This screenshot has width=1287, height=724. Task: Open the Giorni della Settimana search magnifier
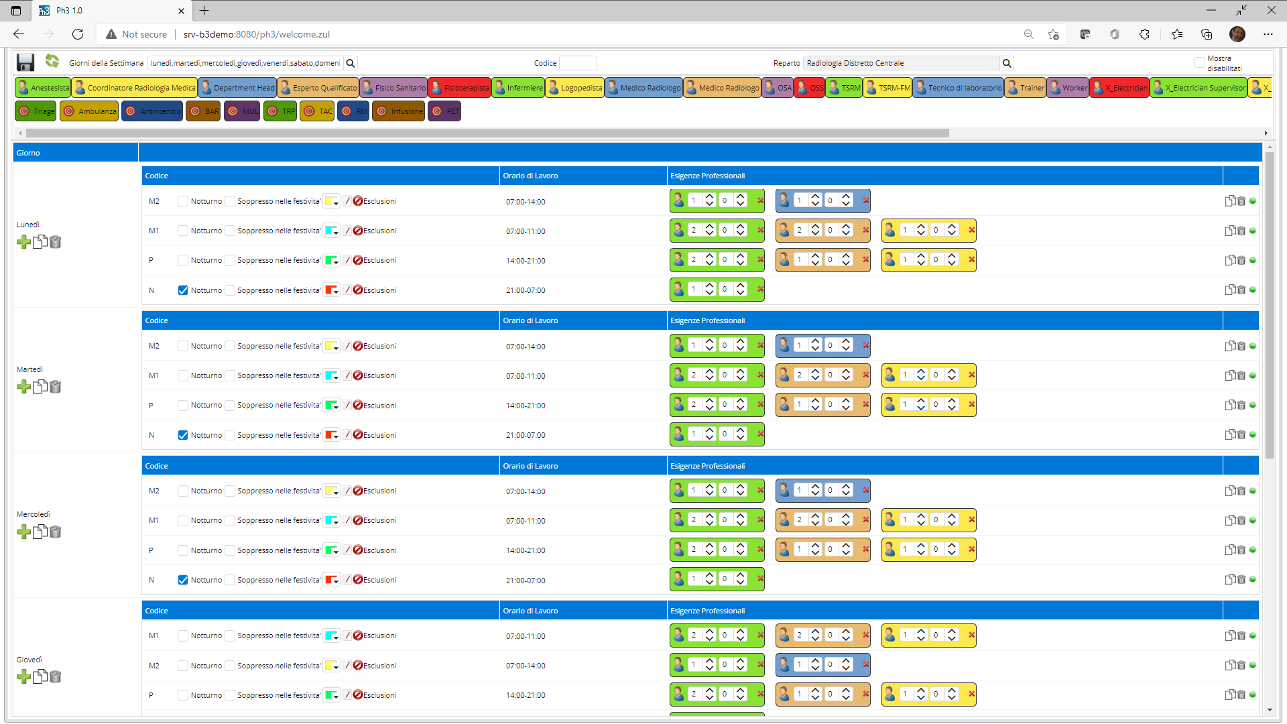click(x=351, y=63)
